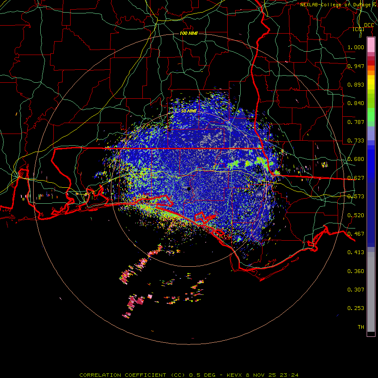Select the 0.840 legend value

click(356, 103)
